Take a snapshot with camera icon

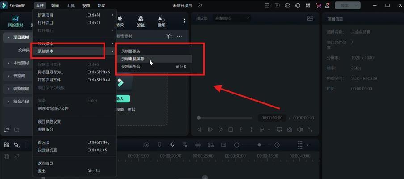tap(290, 129)
